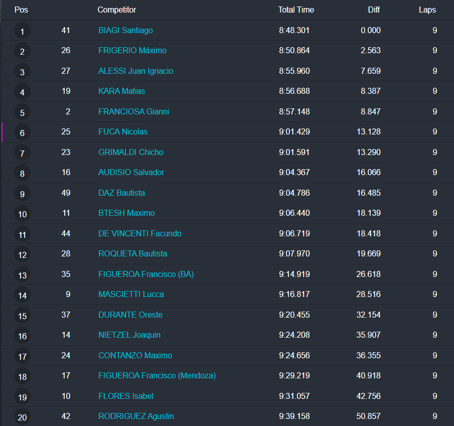This screenshot has height=426, width=454.
Task: Click FRIGERIO Máximo competitor link
Action: pyautogui.click(x=132, y=51)
